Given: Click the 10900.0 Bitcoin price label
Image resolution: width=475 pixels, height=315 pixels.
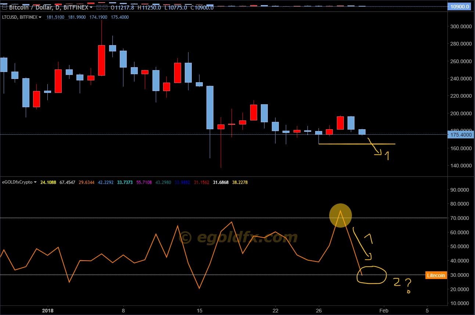Looking at the screenshot, I should point(459,7).
